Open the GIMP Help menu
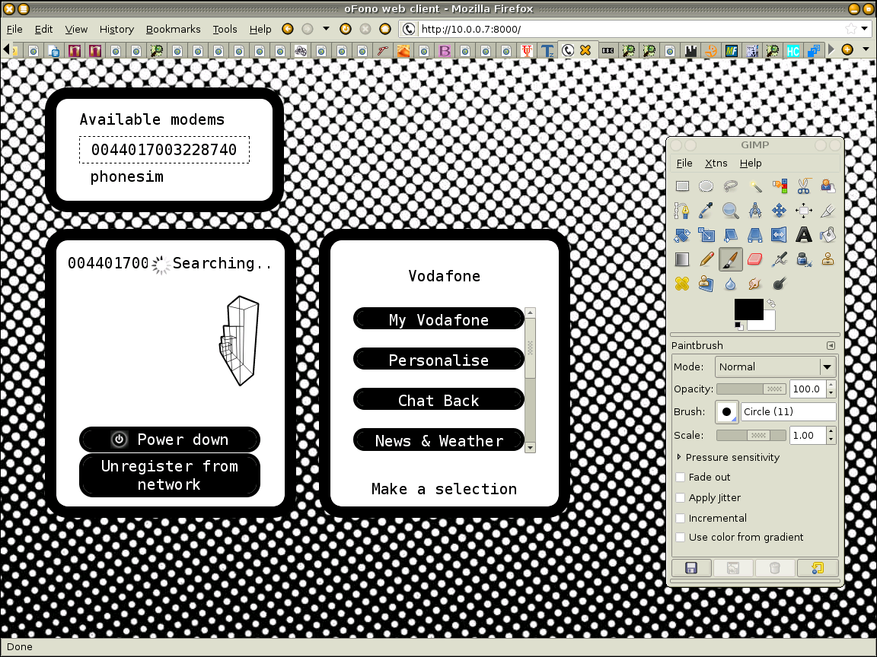877x657 pixels. click(x=751, y=163)
